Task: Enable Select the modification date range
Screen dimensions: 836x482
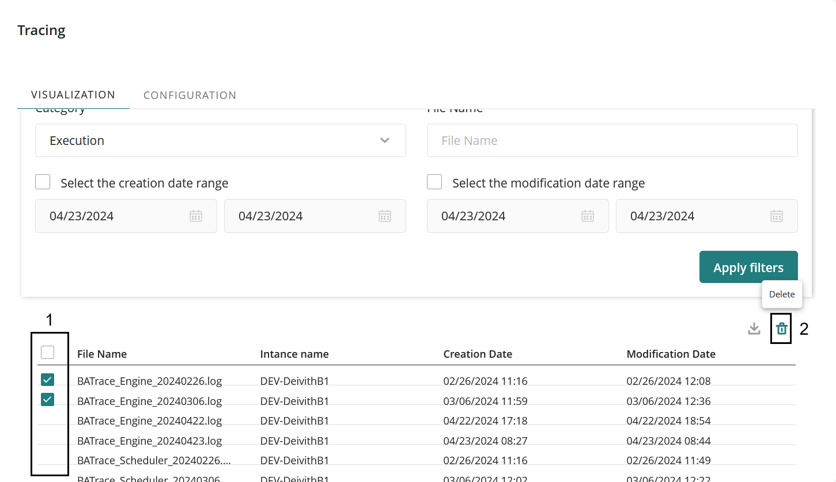Action: [434, 182]
